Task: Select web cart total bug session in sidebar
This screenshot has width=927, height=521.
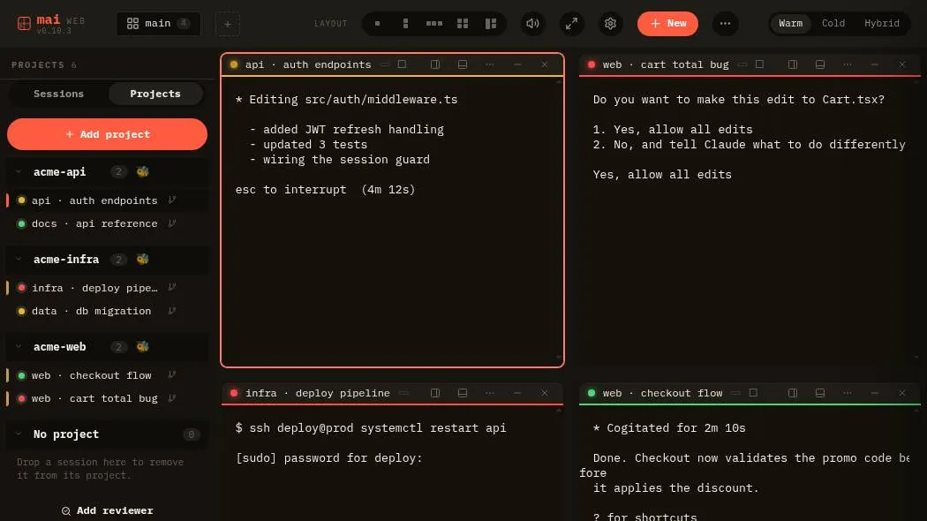Action: [107, 398]
